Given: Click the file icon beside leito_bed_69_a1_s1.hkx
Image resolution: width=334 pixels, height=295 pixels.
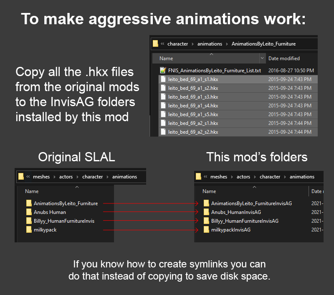Looking at the screenshot, I should coord(163,79).
